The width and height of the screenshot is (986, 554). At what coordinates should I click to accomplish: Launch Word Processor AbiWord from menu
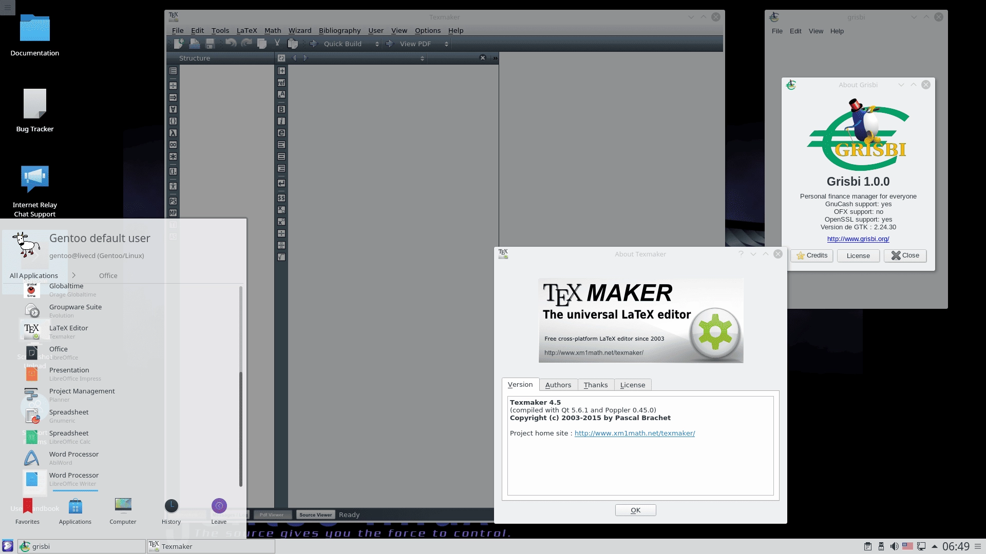[123, 458]
